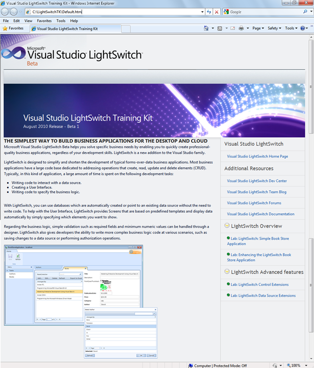The image size is (314, 368).
Task: Click the Training Kit banner image
Action: pyautogui.click(x=154, y=110)
